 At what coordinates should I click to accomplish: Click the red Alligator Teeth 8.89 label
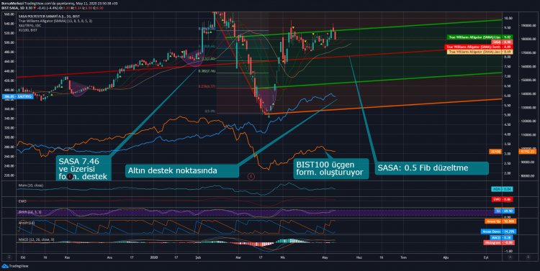pyautogui.click(x=478, y=47)
